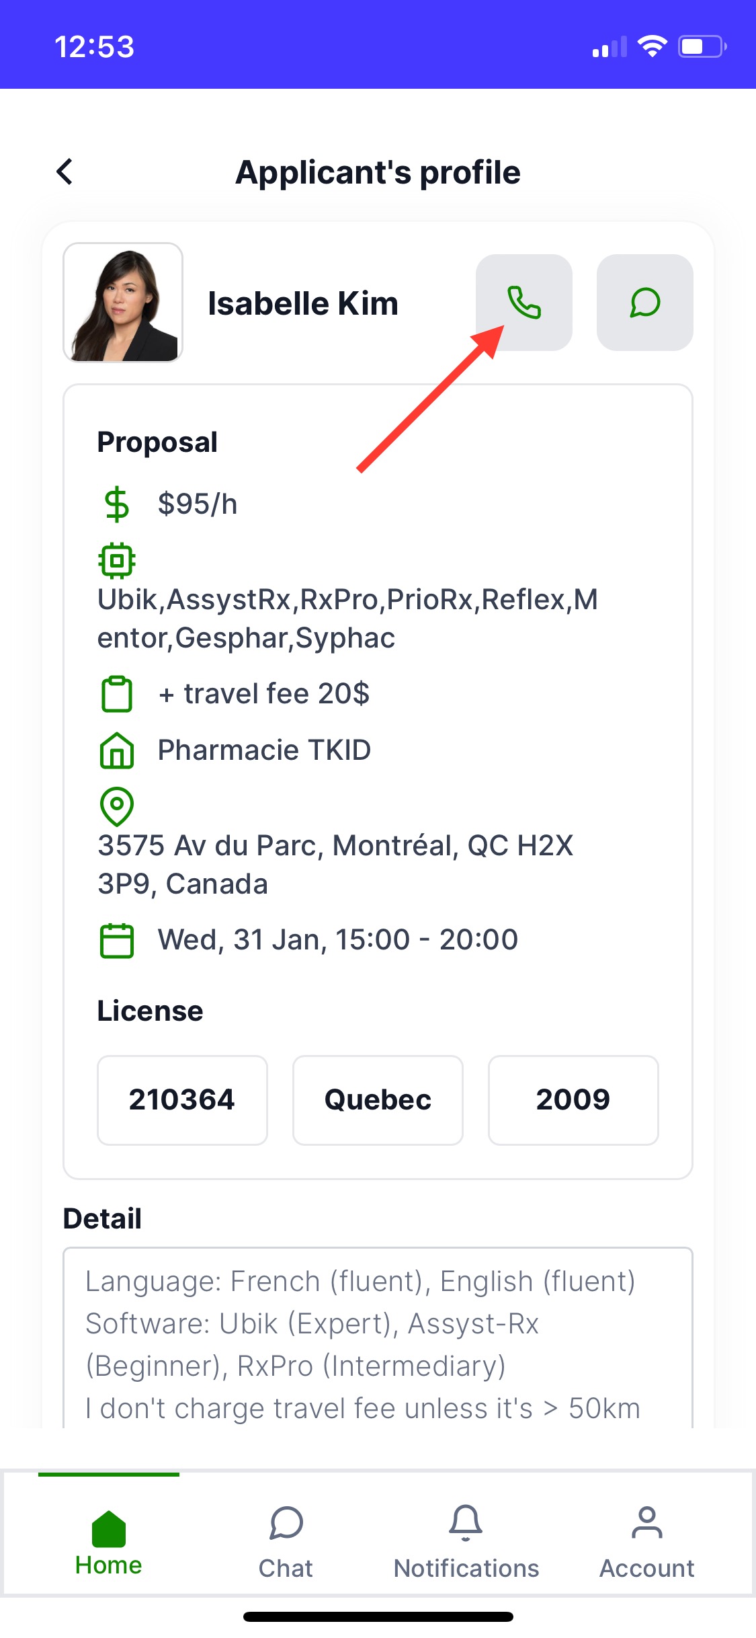Tap the pharmacy house icon
This screenshot has width=756, height=1638.
click(x=117, y=750)
